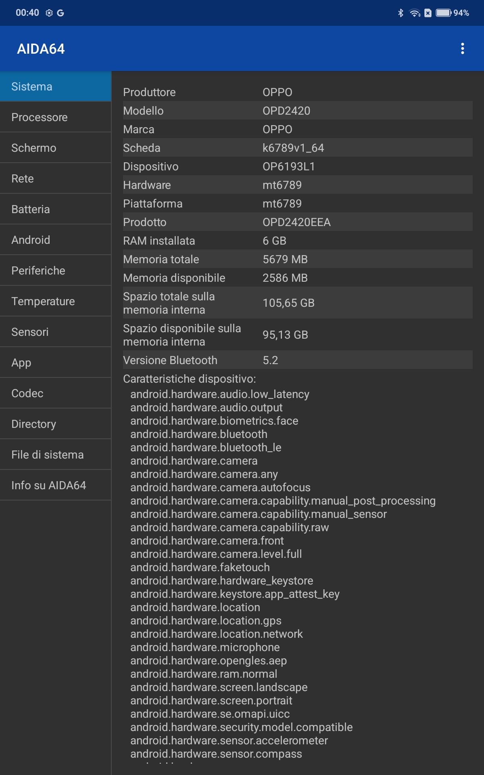Open File di sistema section

(x=56, y=455)
